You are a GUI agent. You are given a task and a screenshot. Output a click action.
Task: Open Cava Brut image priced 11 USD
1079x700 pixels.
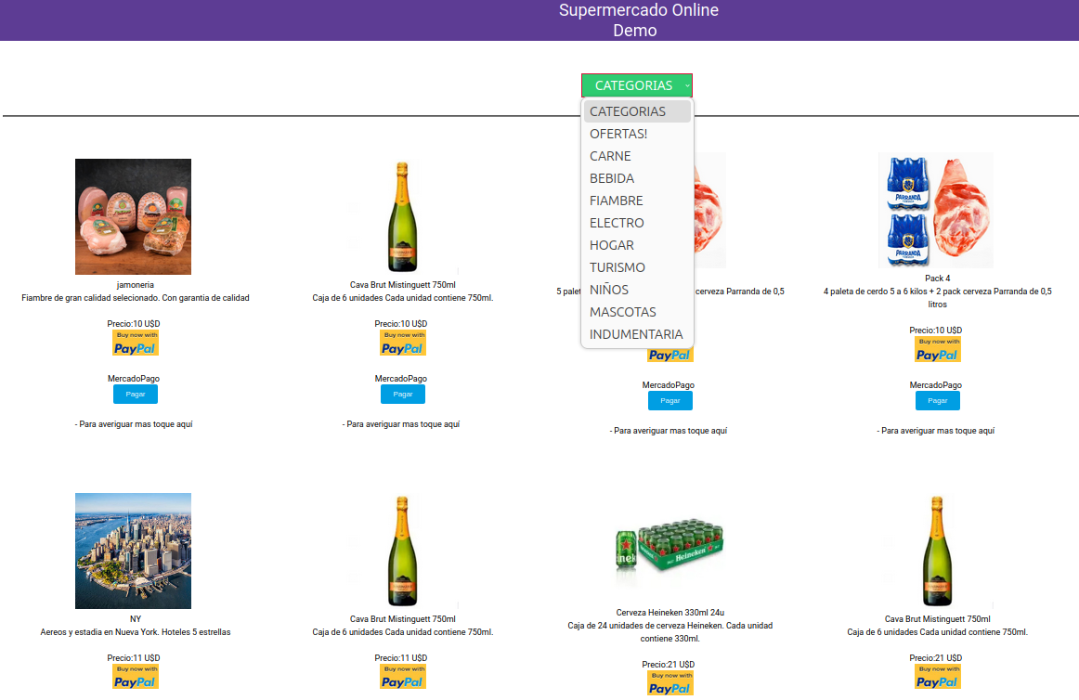point(403,551)
